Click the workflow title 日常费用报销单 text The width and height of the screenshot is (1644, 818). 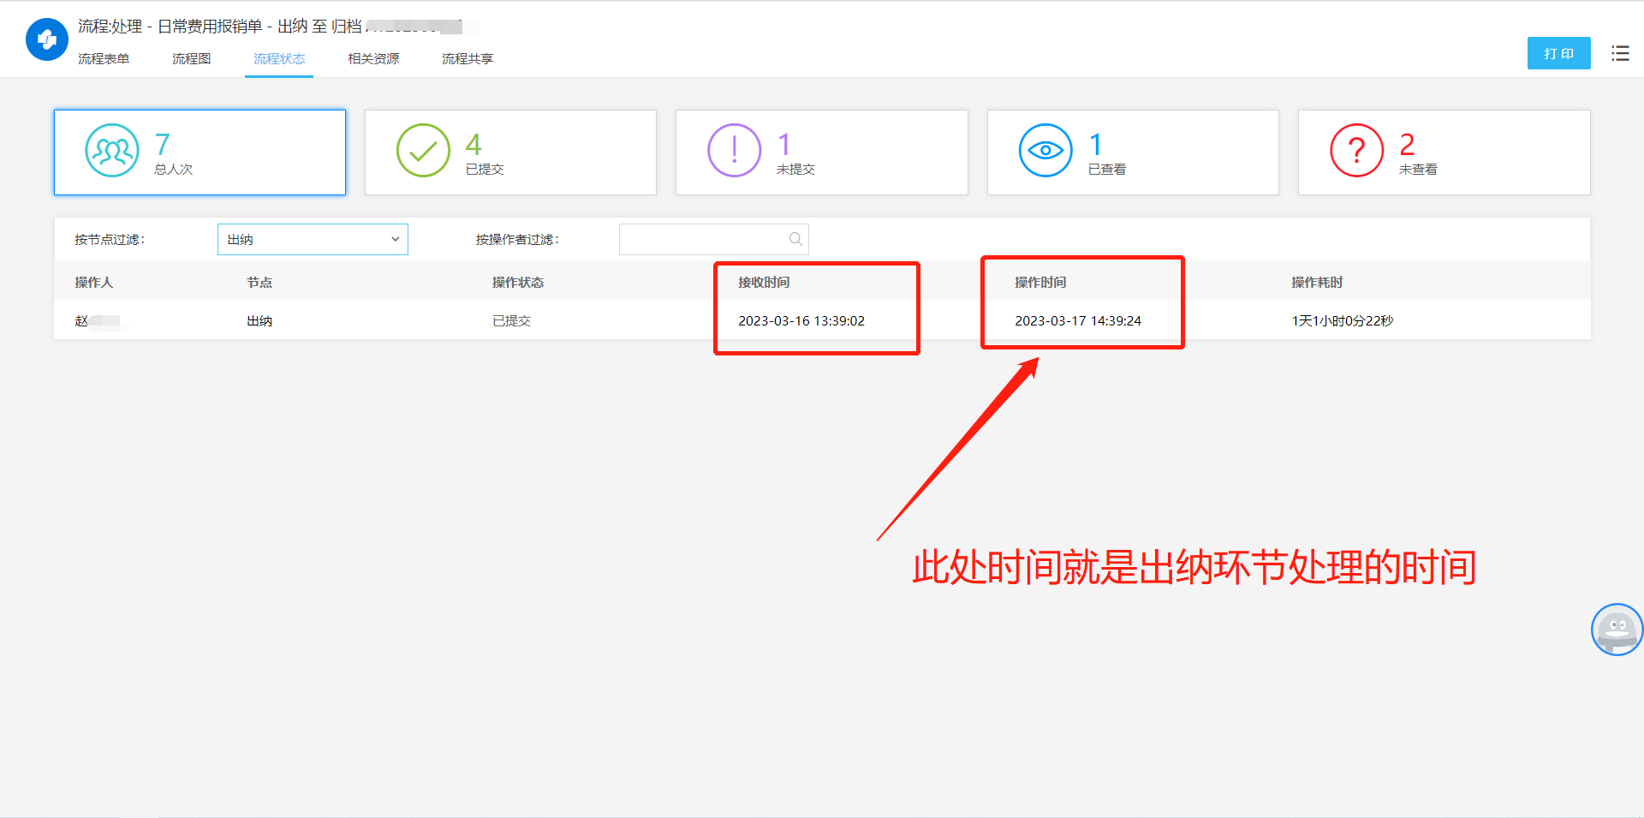pyautogui.click(x=210, y=27)
